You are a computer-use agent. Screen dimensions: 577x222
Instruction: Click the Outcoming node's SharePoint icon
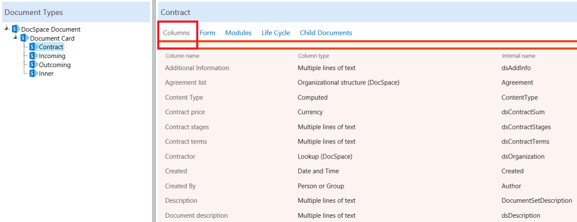tap(34, 65)
